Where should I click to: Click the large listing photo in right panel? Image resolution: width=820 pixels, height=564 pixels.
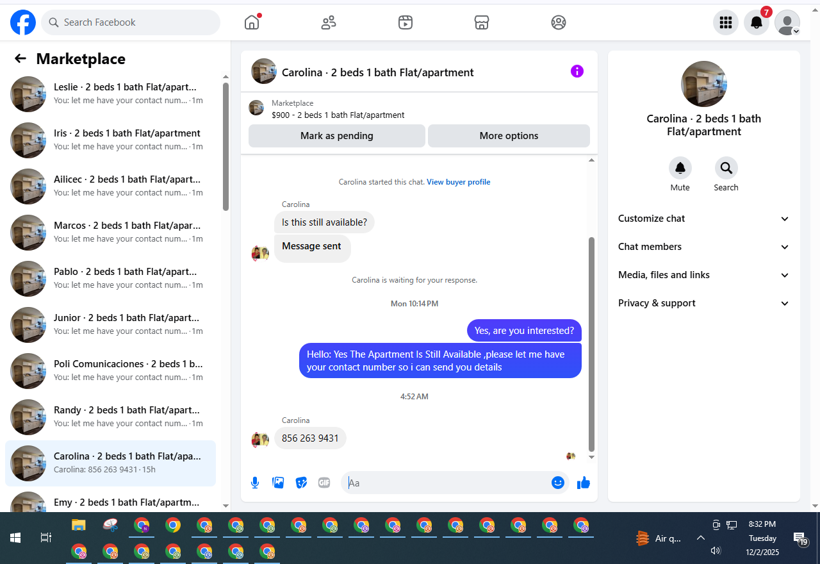[x=704, y=84]
